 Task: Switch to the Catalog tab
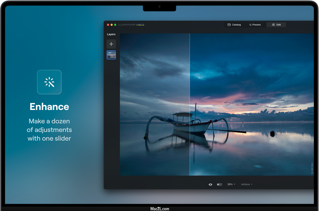point(236,25)
